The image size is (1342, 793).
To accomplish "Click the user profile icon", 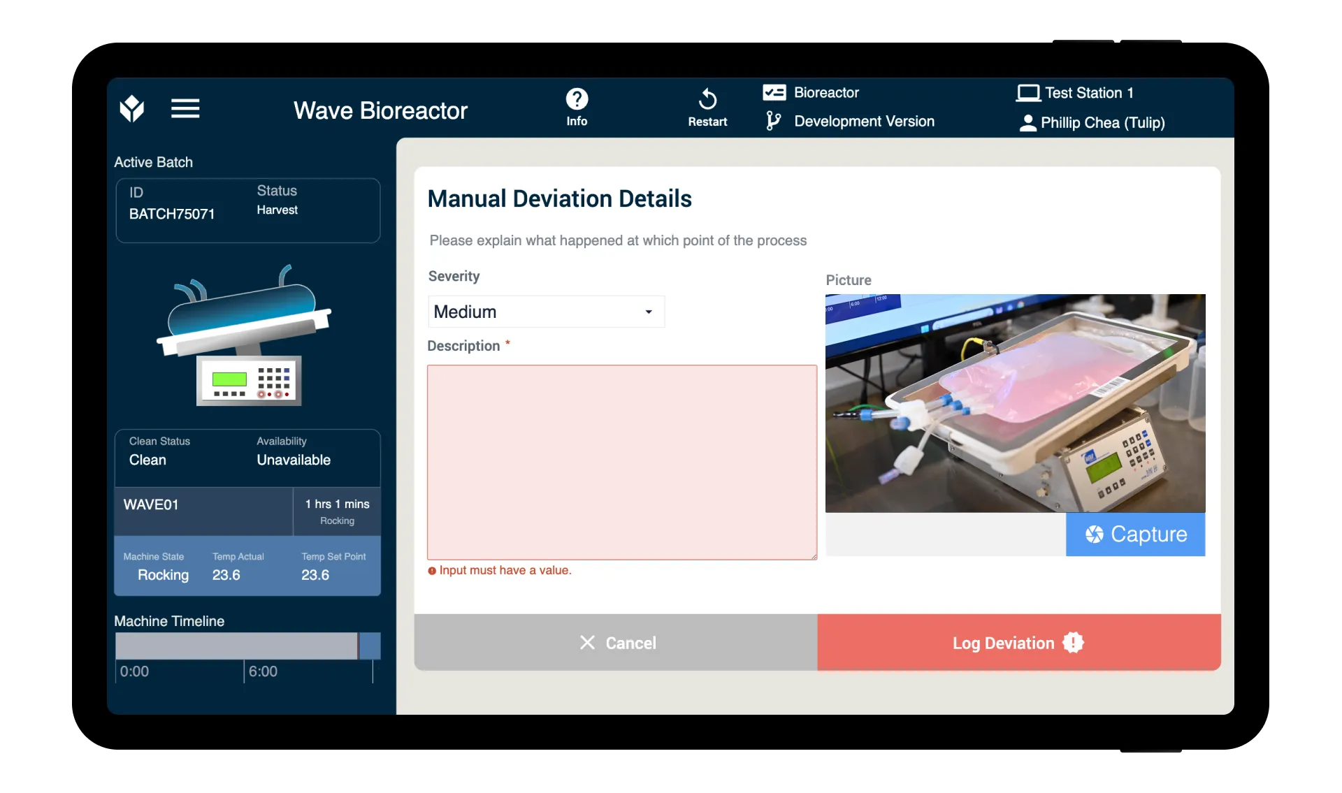I will tap(1027, 123).
